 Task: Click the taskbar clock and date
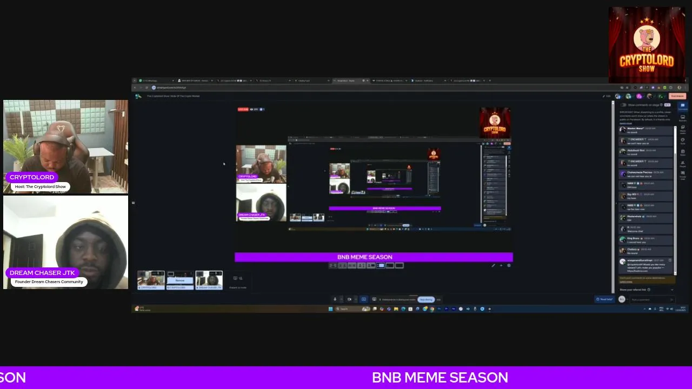point(681,309)
